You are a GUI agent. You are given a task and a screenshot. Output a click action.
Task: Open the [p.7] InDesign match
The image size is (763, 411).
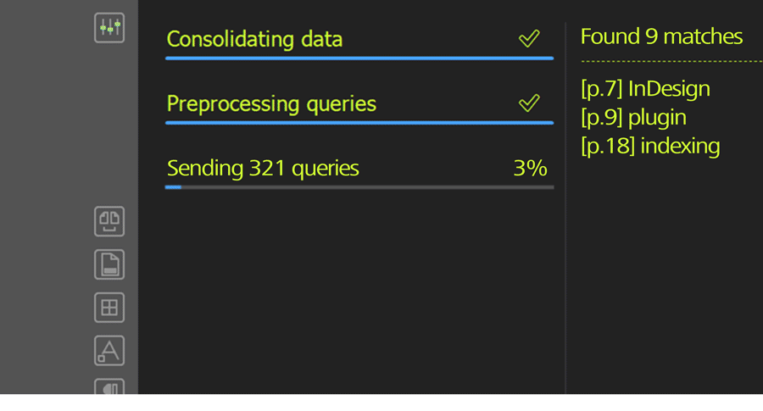[x=645, y=89]
